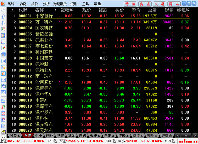Sort by the 涨速% column header
Image resolution: width=198 pixels, height=144 pixels.
183,10
